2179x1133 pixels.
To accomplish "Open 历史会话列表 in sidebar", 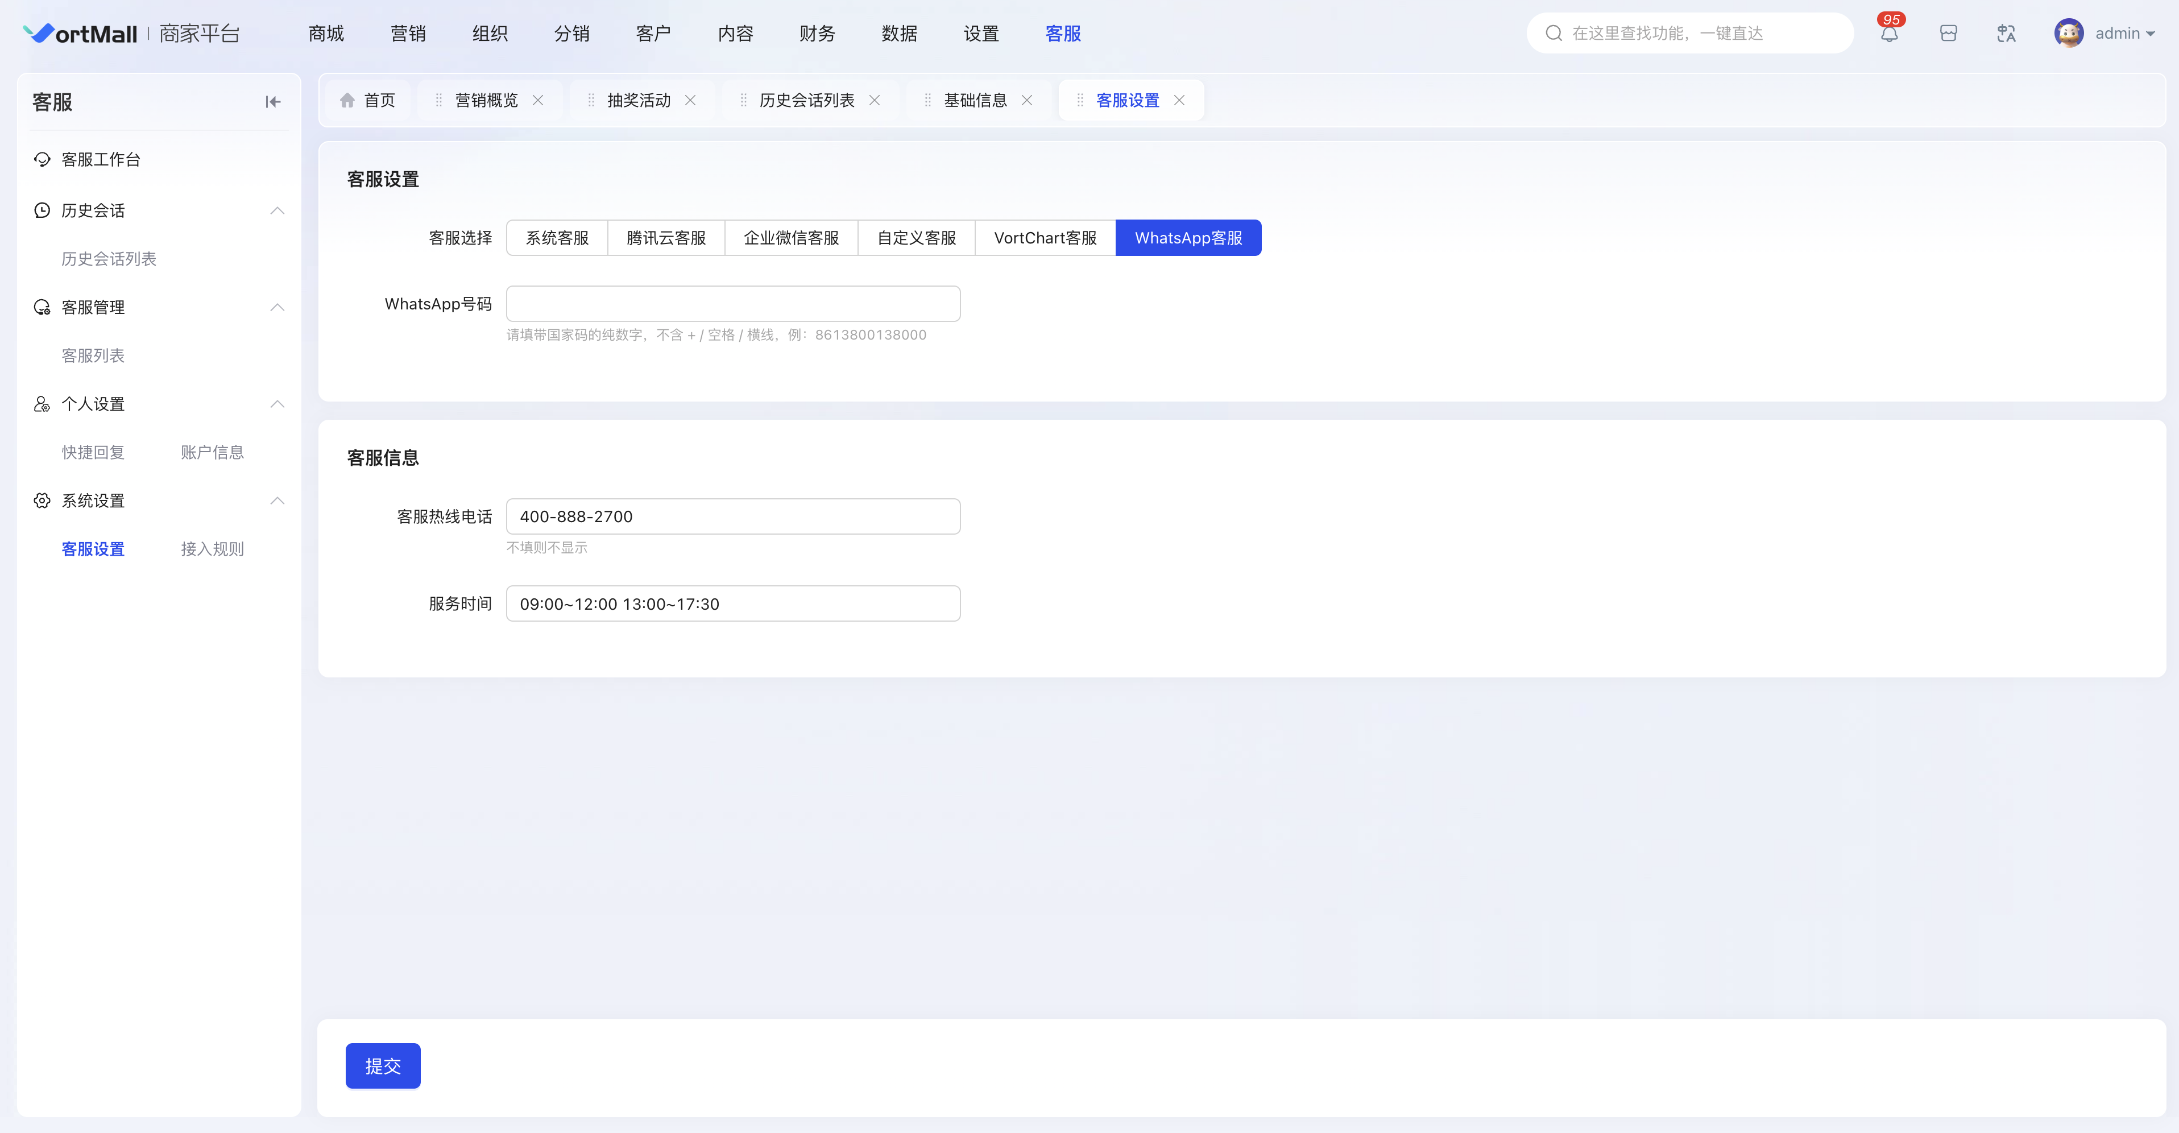I will [x=109, y=259].
